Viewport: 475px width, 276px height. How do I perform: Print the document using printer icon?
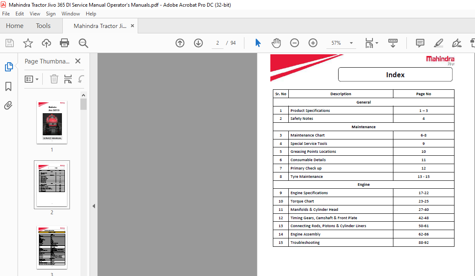[64, 43]
